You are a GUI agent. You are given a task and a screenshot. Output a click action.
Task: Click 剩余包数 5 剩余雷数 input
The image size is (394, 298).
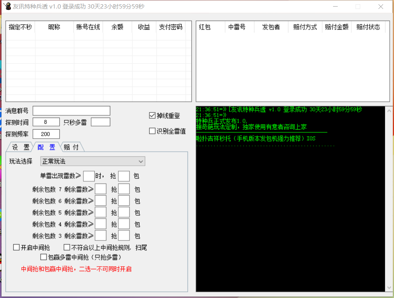101,212
